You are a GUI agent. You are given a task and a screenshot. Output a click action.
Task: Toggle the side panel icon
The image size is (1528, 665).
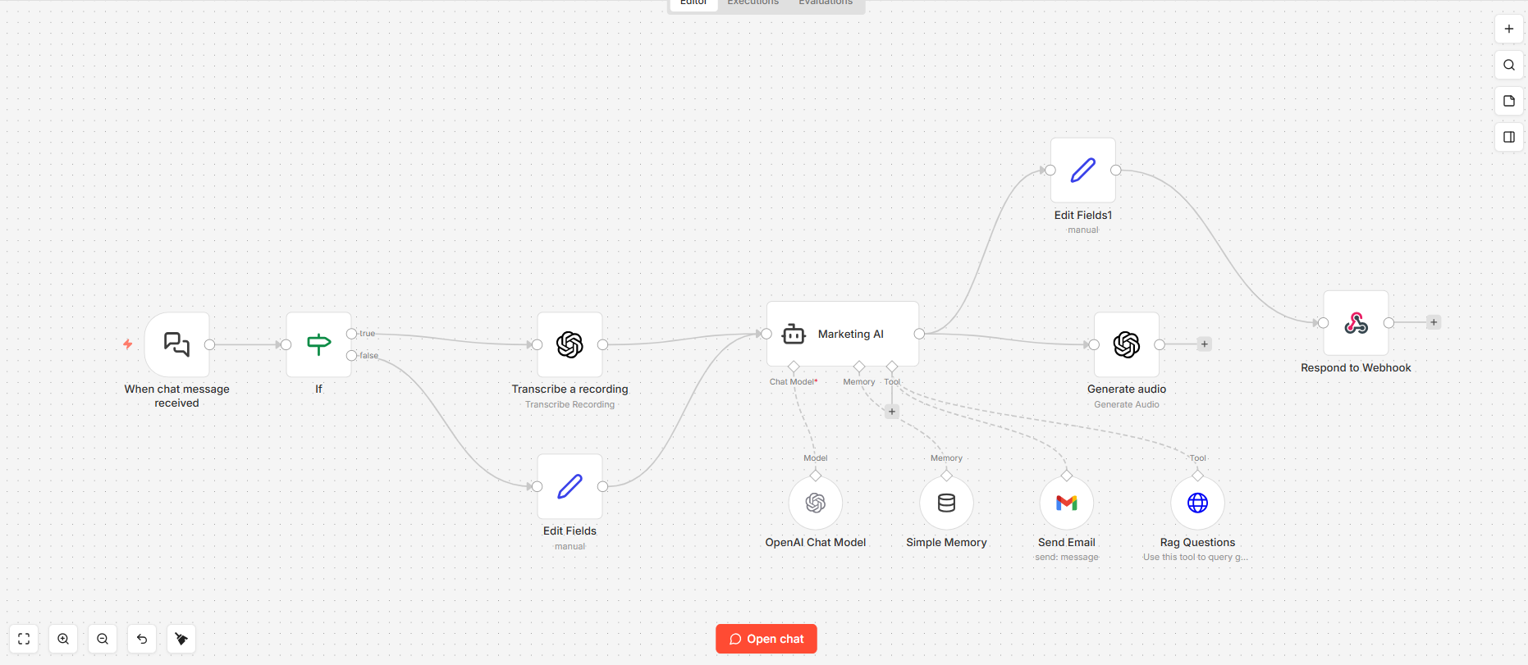pos(1509,137)
